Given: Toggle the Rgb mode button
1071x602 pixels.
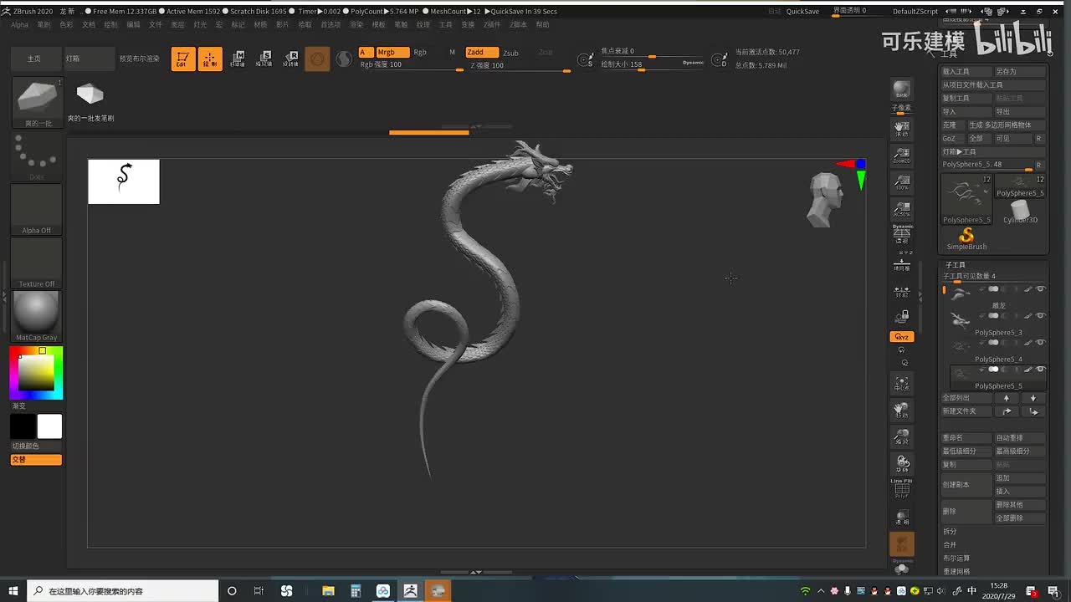Looking at the screenshot, I should coord(420,52).
